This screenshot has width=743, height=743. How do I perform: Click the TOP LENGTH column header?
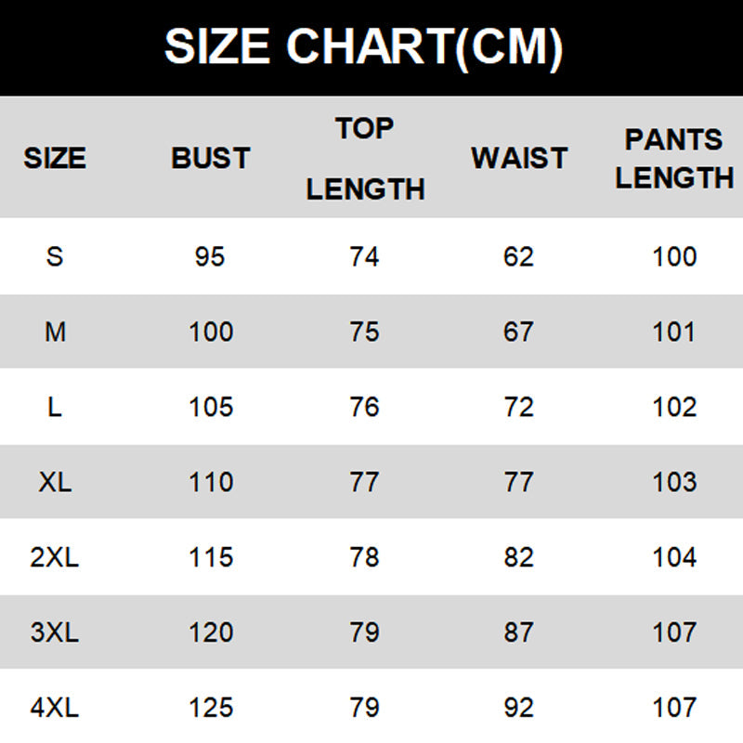click(365, 159)
